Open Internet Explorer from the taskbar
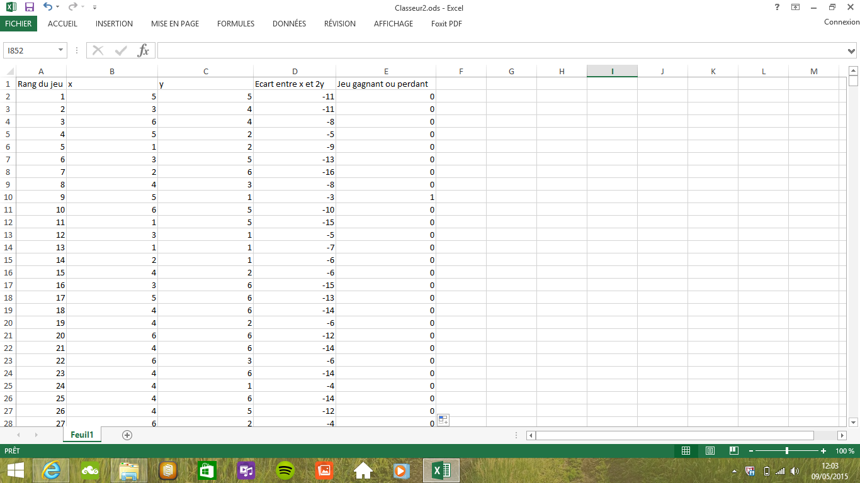 pos(51,470)
